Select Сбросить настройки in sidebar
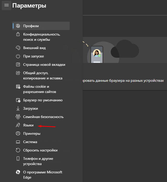Viewport: 167px width, 182px height. 40,150
